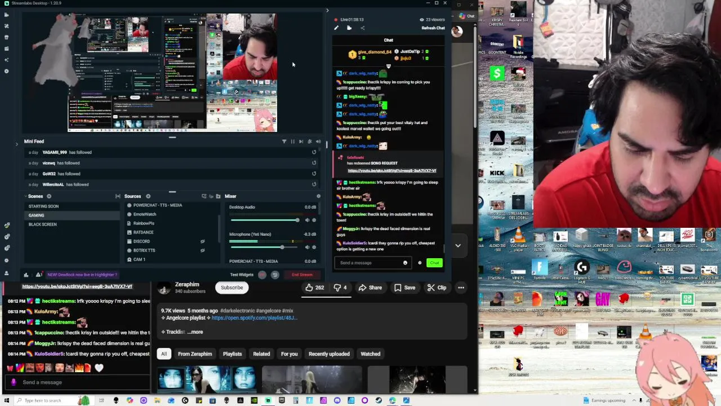Click the End Stream button
721x406 pixels.
coord(302,275)
